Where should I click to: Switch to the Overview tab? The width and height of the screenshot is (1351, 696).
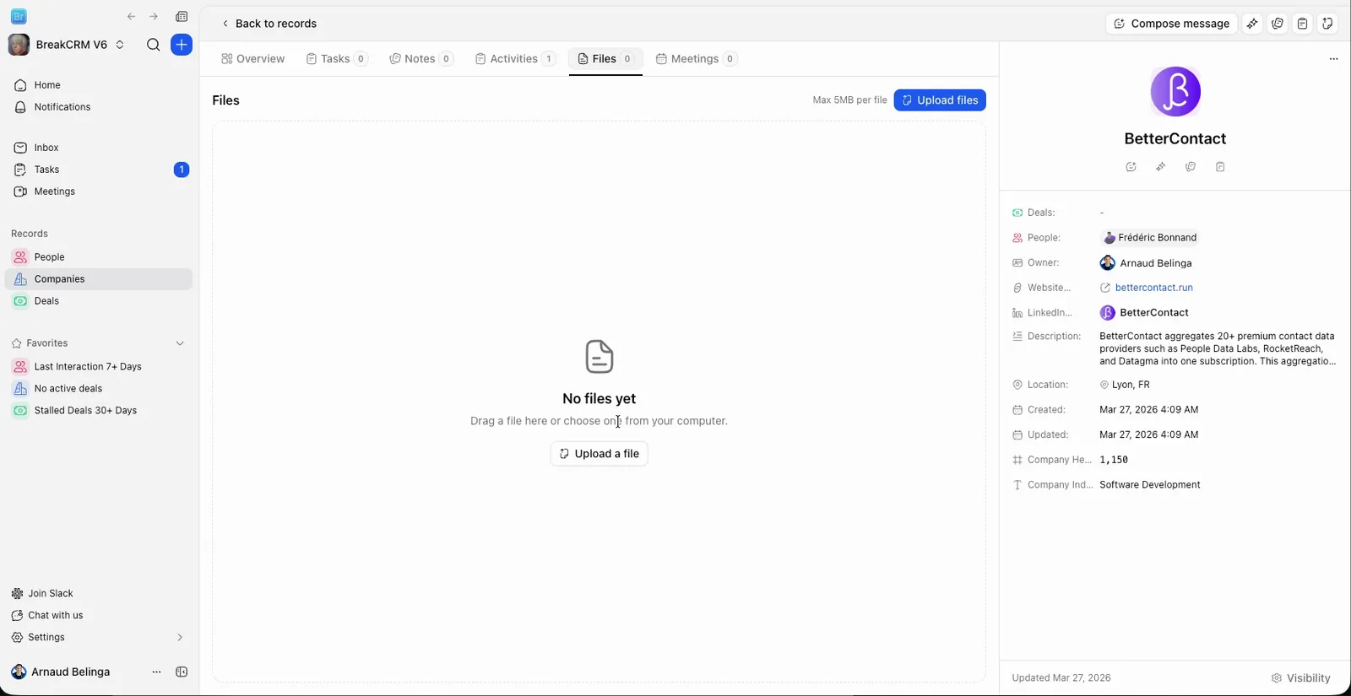click(x=252, y=59)
